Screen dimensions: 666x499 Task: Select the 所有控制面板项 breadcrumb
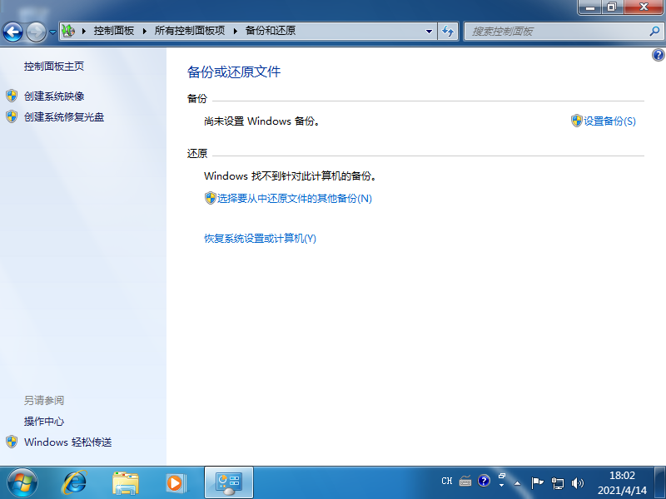point(190,31)
